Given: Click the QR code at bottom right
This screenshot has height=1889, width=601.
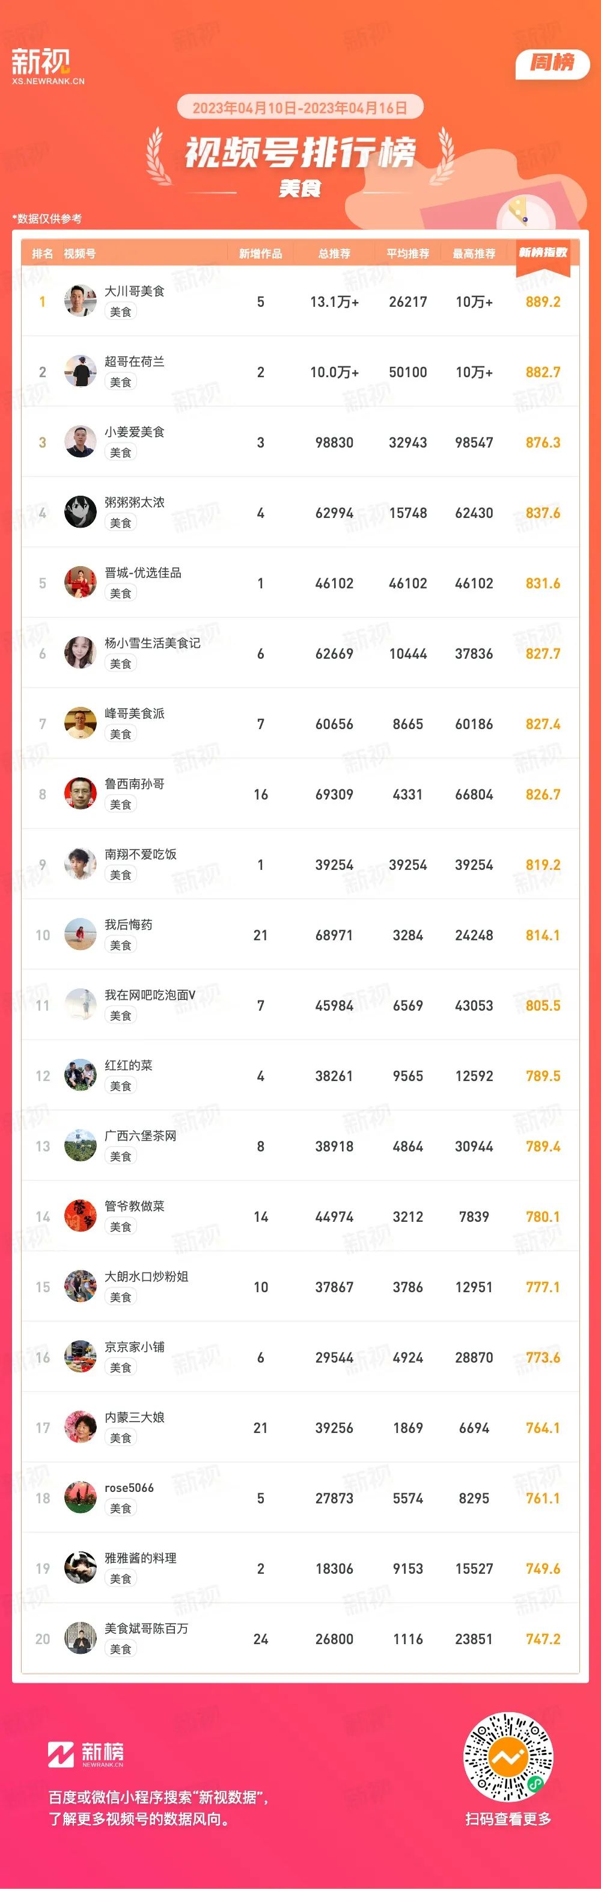Looking at the screenshot, I should coord(508,1757).
